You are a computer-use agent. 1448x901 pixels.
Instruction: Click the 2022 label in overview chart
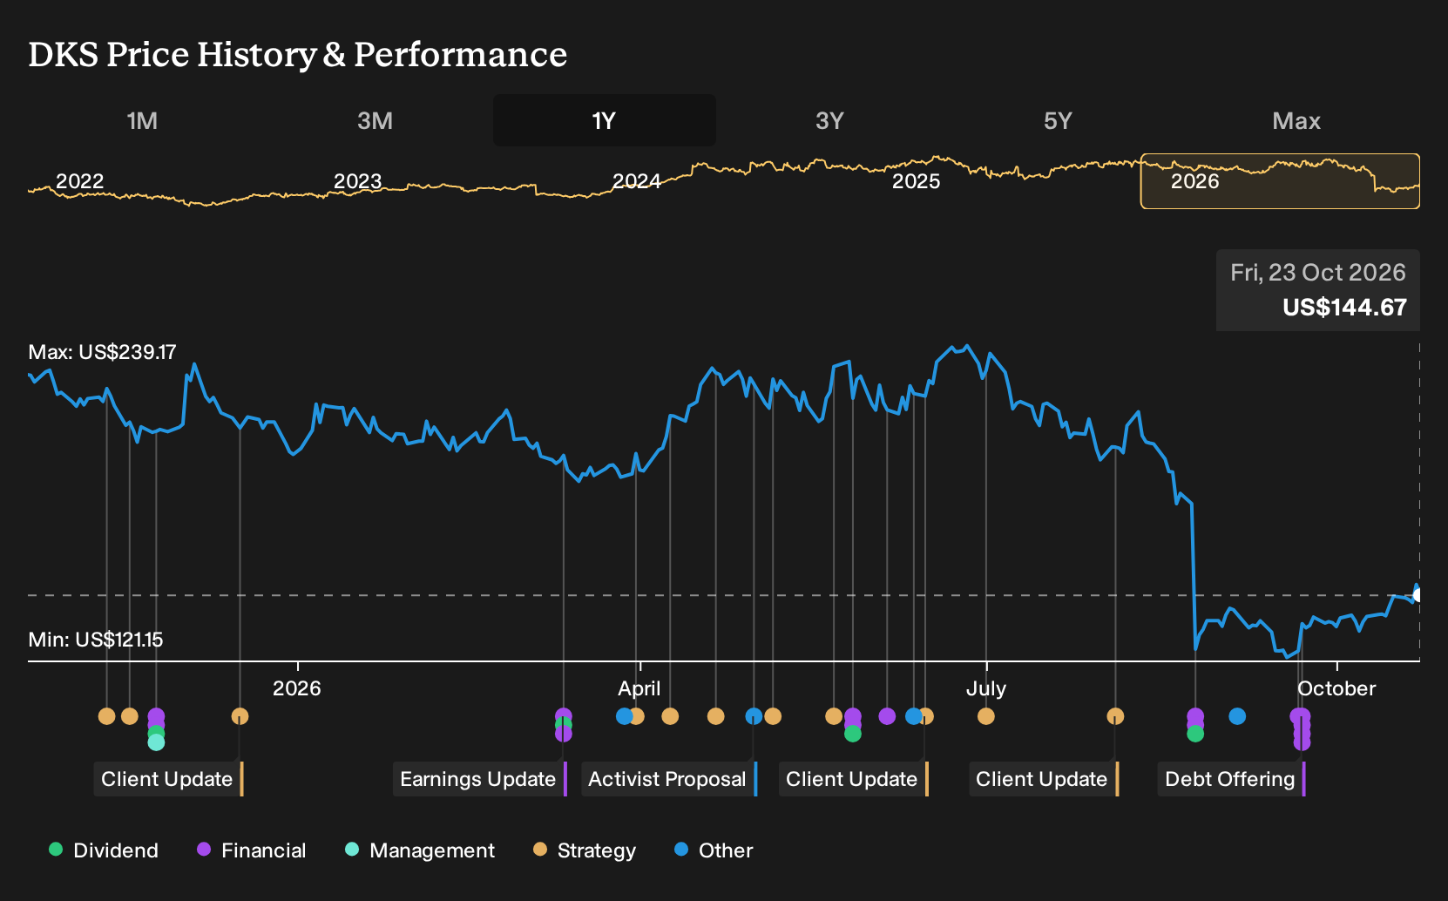[x=80, y=181]
